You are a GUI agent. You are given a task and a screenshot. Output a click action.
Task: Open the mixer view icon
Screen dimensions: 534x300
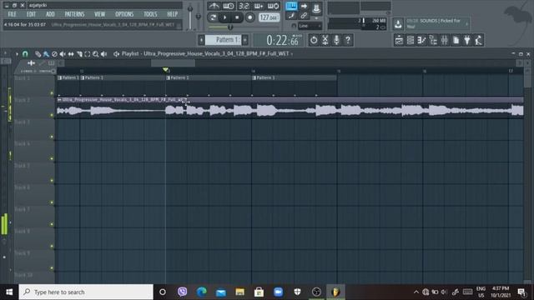445,40
